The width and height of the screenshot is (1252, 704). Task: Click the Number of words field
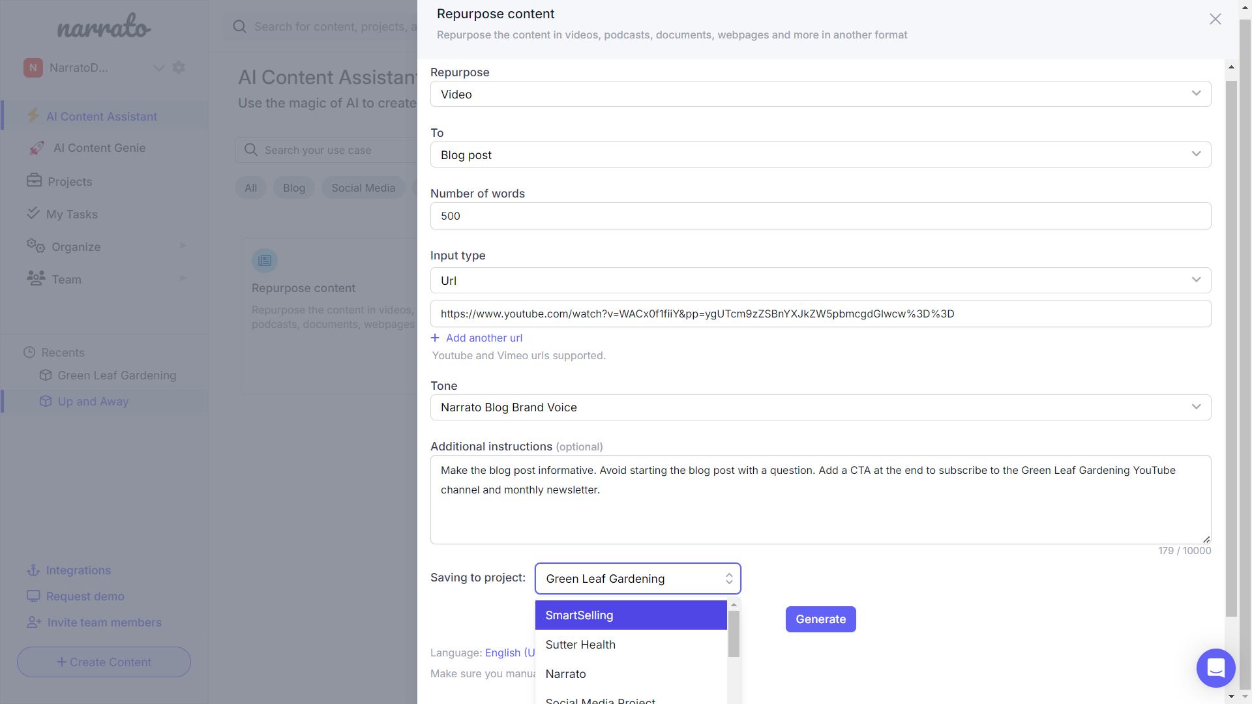tap(820, 216)
